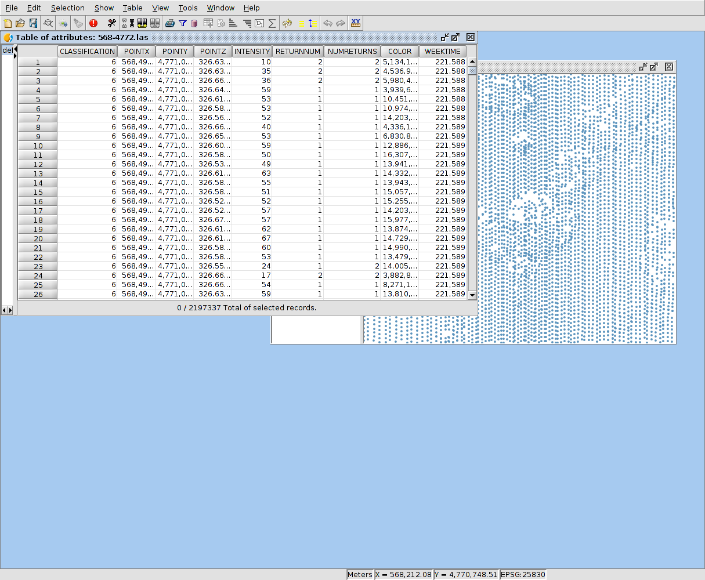Viewport: 705px width, 580px height.
Task: Click the EPSG:25830 projection in status bar
Action: (x=523, y=575)
